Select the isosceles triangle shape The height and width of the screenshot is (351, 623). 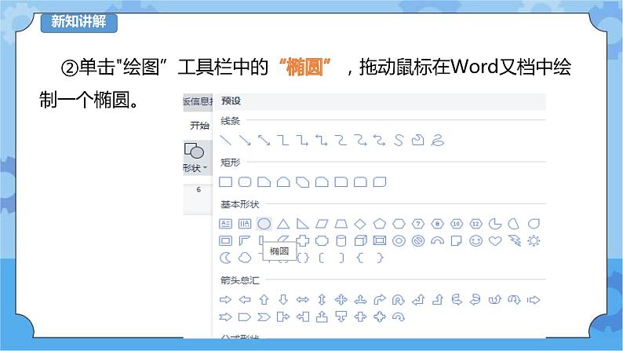click(x=283, y=224)
